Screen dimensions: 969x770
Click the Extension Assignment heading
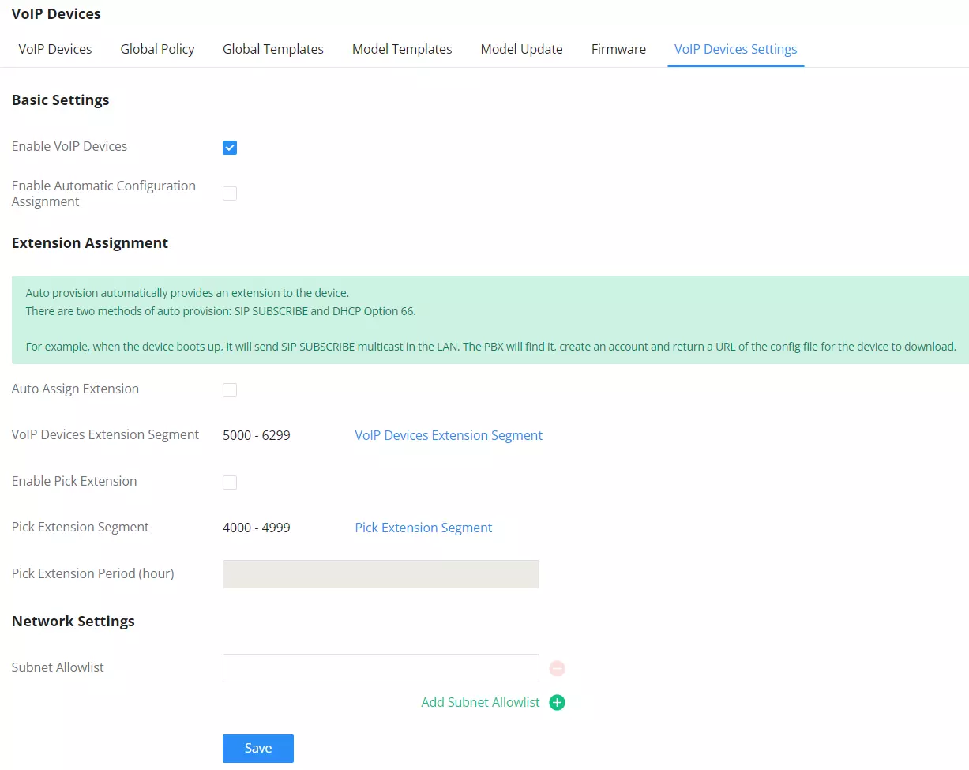tap(90, 243)
